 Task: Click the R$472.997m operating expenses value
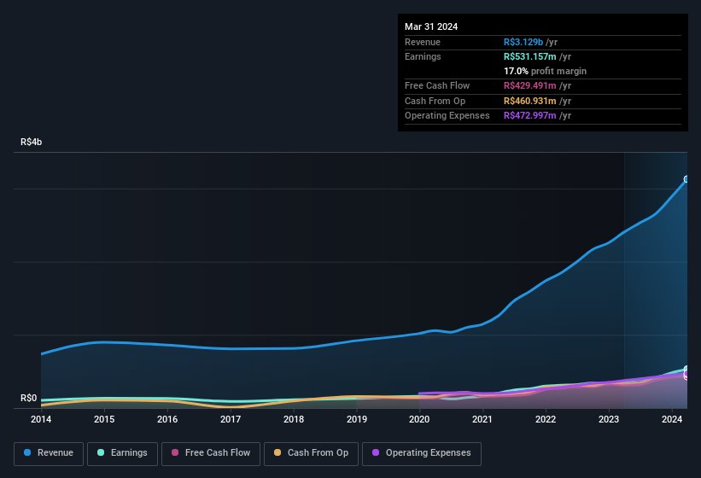[x=529, y=116]
